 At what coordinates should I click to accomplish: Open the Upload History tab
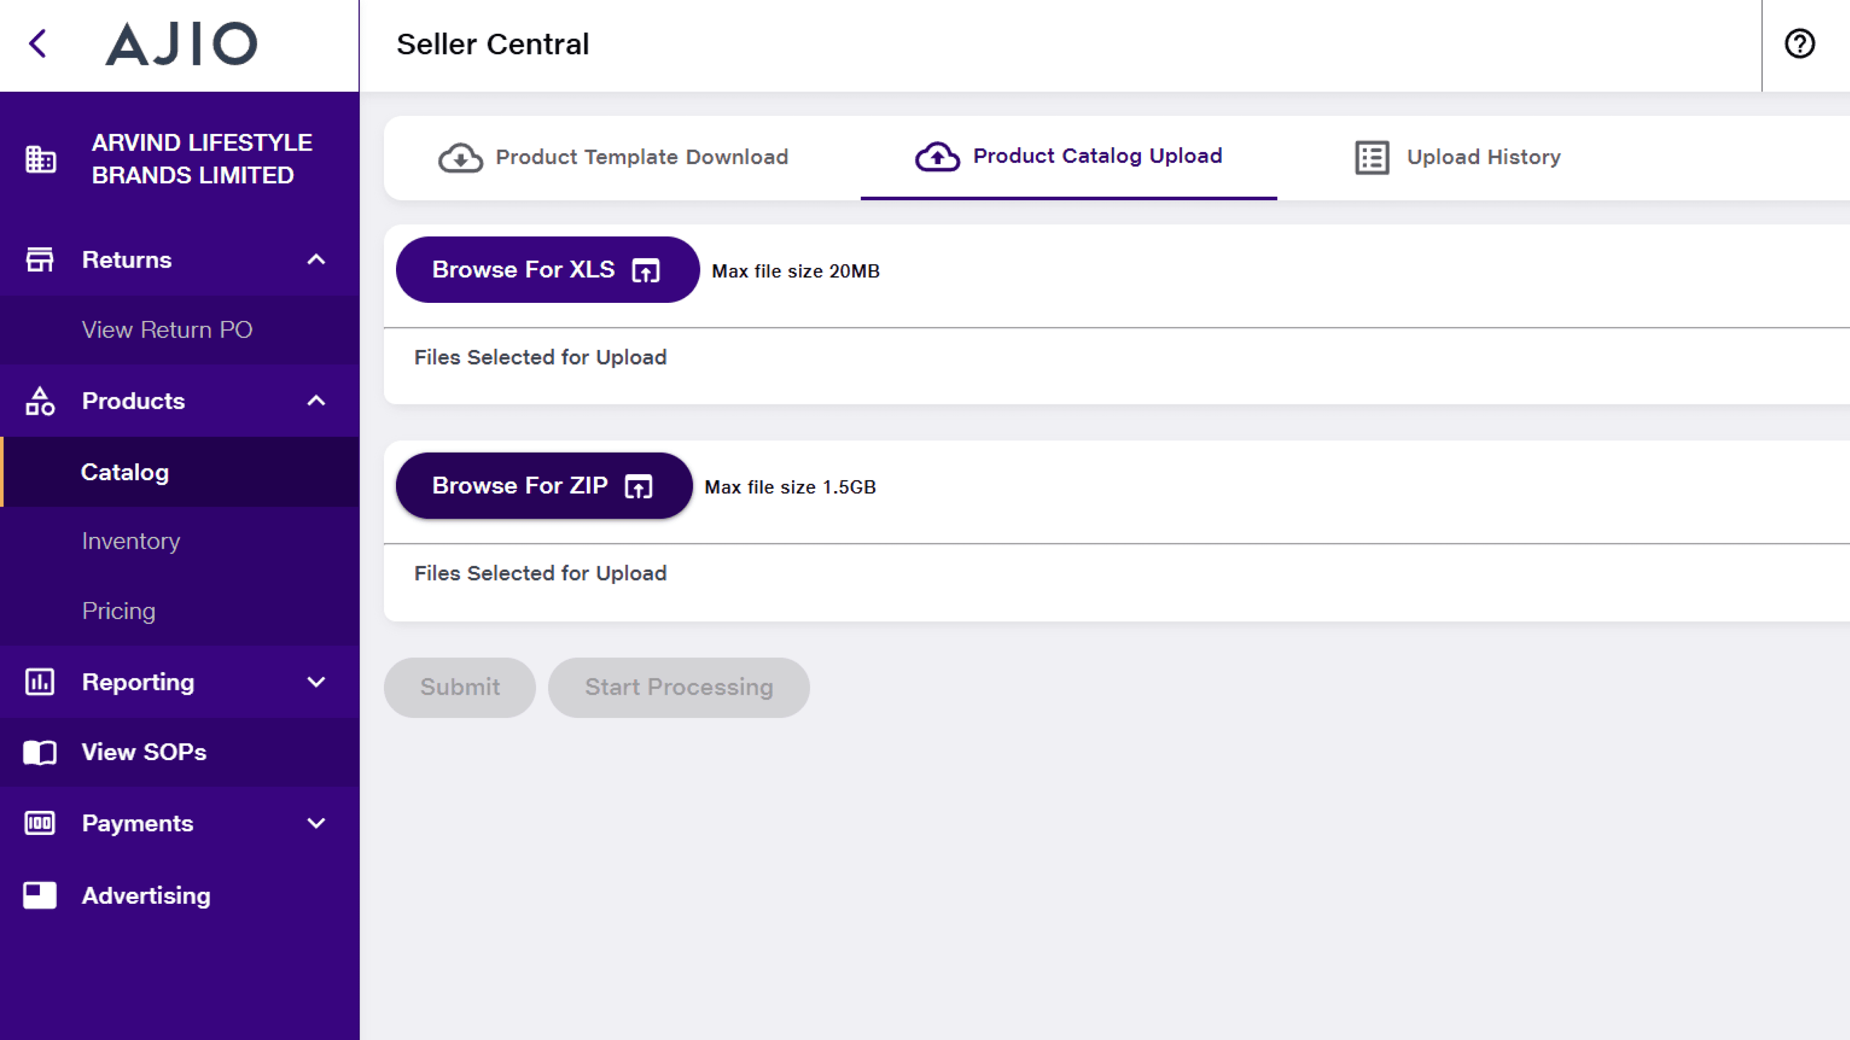pyautogui.click(x=1458, y=157)
